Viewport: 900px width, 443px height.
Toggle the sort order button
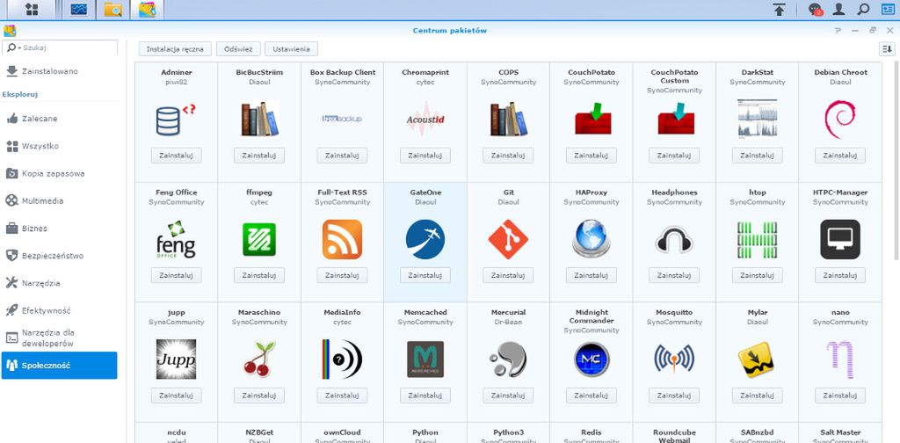(x=888, y=49)
